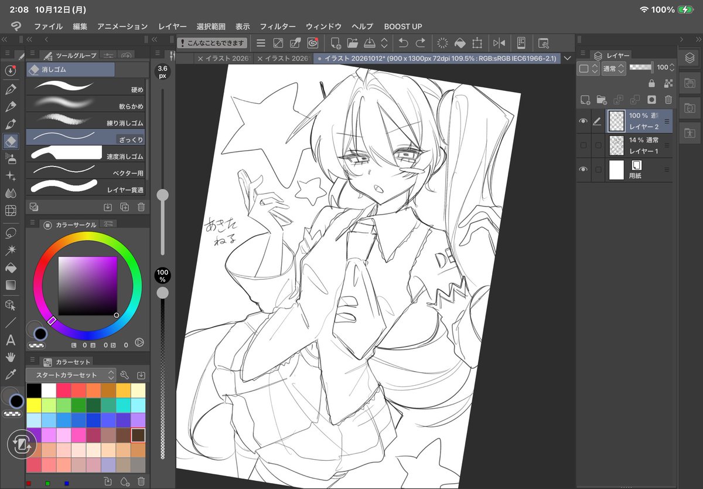Select the Gradient tool

click(11, 286)
